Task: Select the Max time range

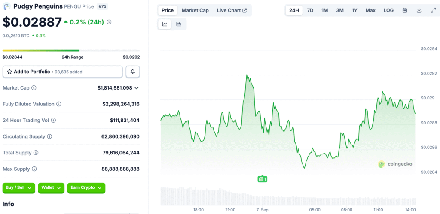Action: tap(370, 10)
